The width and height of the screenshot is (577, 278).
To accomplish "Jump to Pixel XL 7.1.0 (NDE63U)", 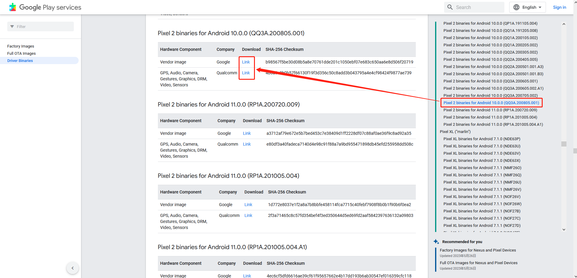I will [482, 146].
